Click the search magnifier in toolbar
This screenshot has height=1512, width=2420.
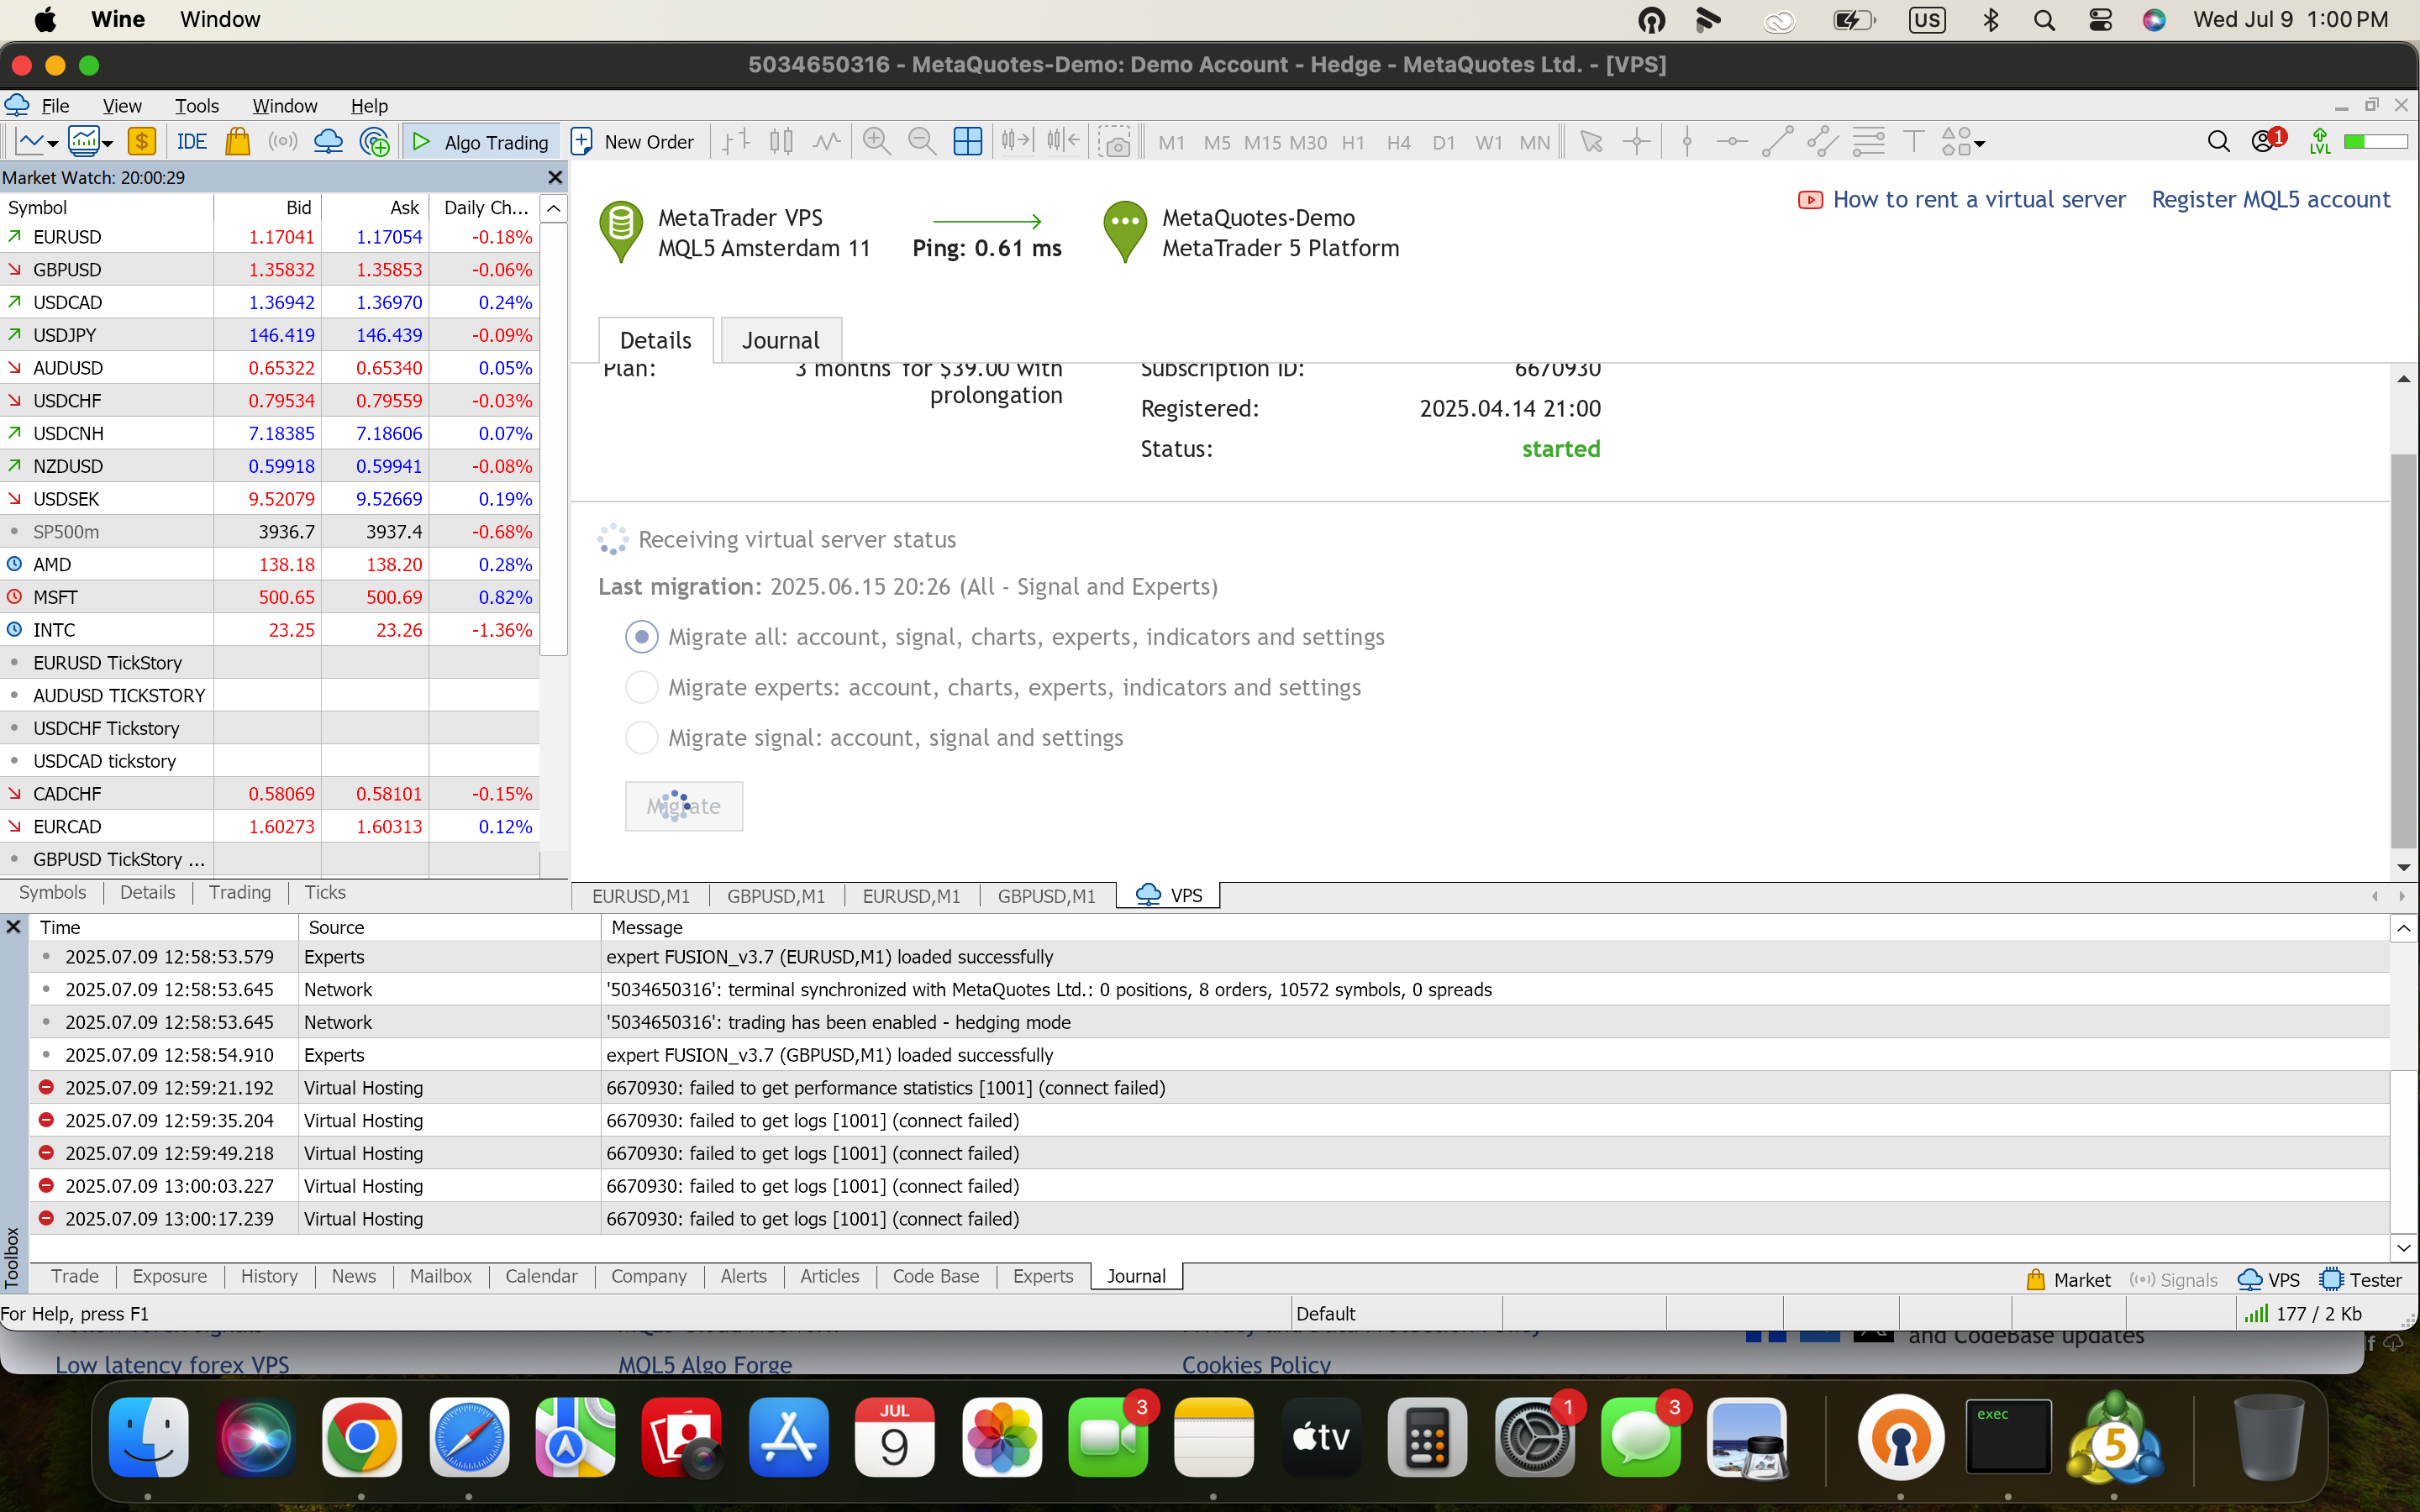pos(2218,142)
